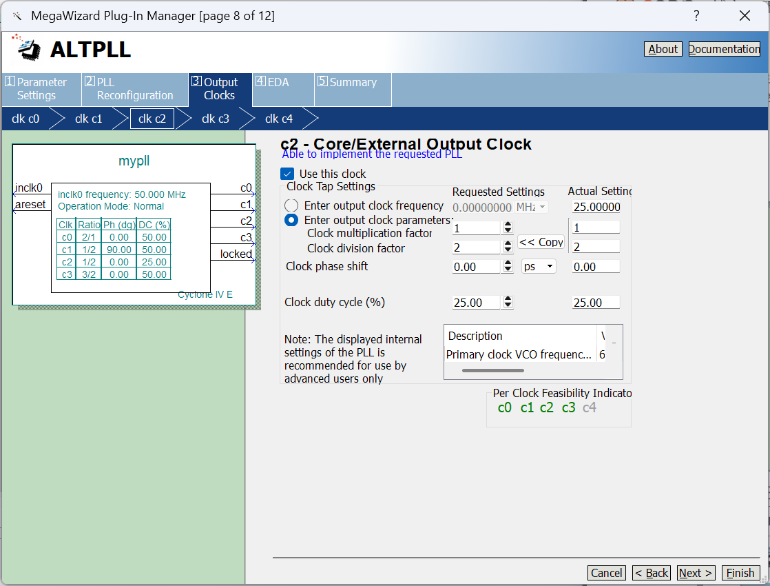Click the requested clock phase shift field
Image resolution: width=770 pixels, height=586 pixels.
click(477, 266)
